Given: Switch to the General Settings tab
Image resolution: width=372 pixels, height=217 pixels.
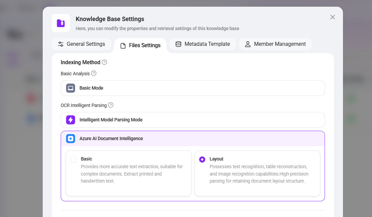Looking at the screenshot, I should pyautogui.click(x=81, y=44).
